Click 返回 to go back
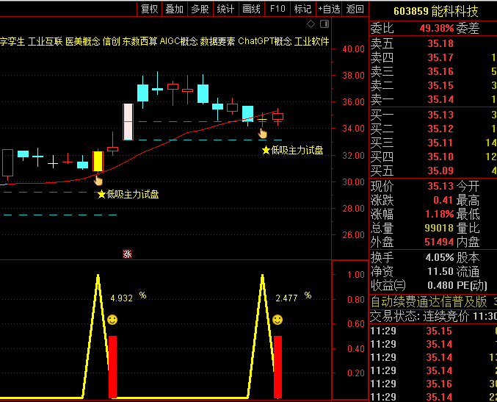 click(x=355, y=9)
